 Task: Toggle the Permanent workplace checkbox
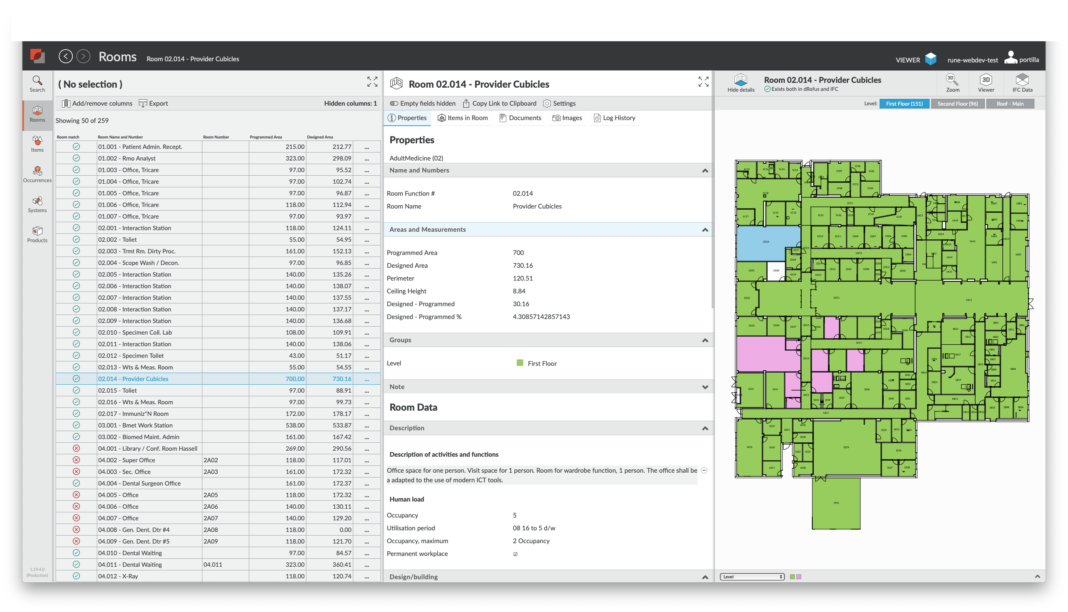(x=515, y=554)
